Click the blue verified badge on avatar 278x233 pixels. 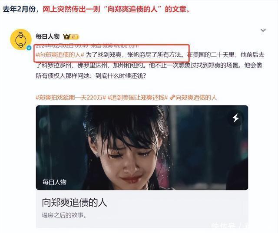[x=29, y=48]
